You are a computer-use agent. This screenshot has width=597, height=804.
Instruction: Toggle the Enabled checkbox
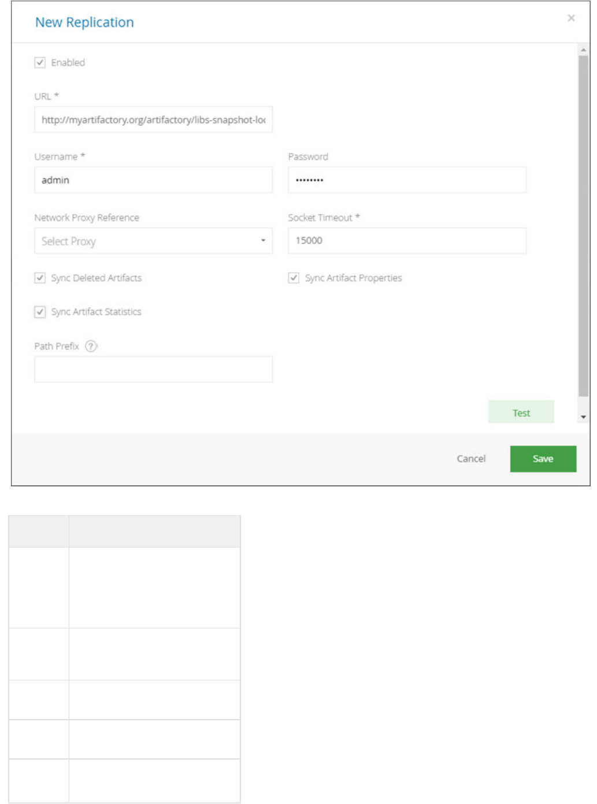click(x=40, y=62)
